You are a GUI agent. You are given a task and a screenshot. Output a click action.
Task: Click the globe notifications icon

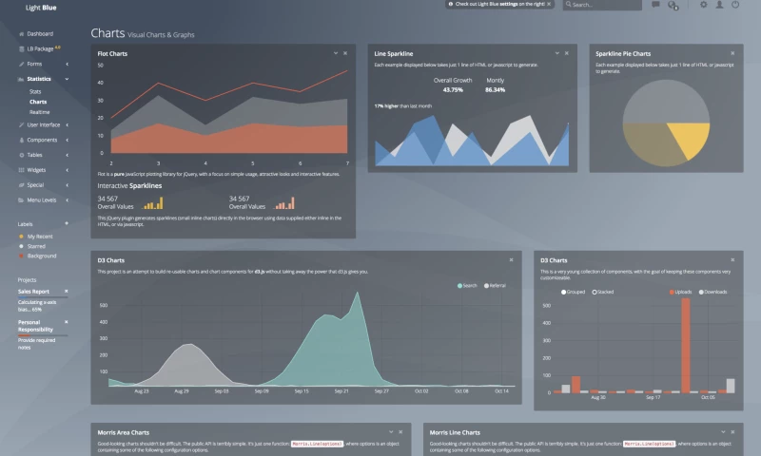click(x=673, y=6)
